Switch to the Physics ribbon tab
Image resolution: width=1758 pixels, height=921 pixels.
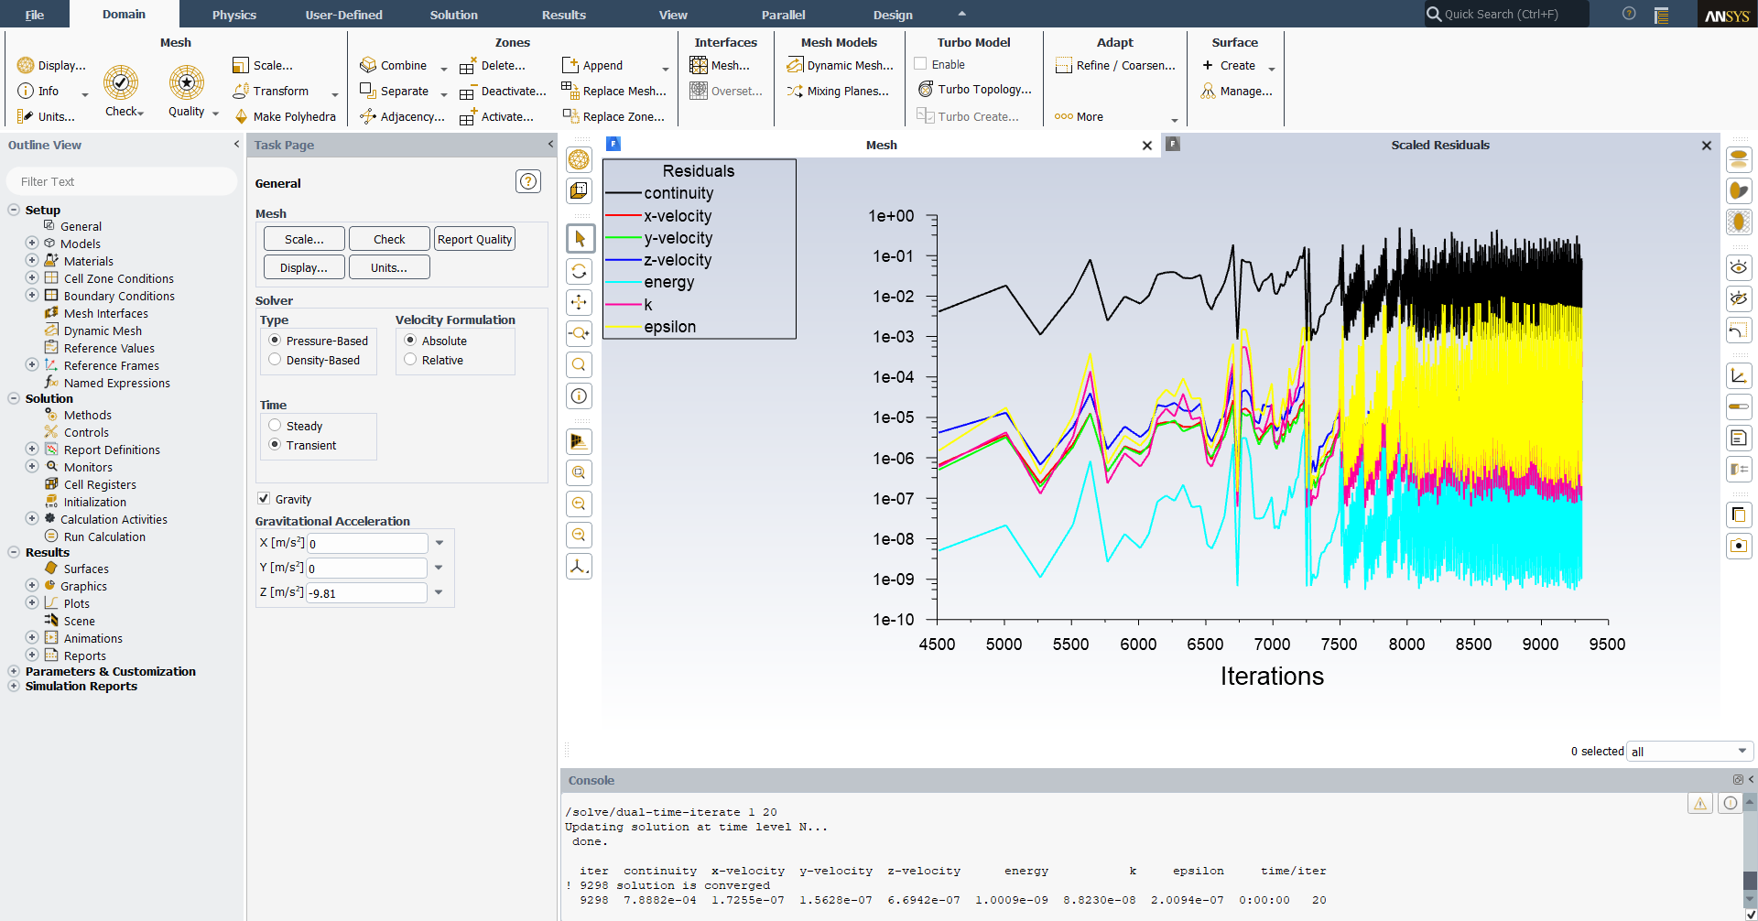[234, 15]
